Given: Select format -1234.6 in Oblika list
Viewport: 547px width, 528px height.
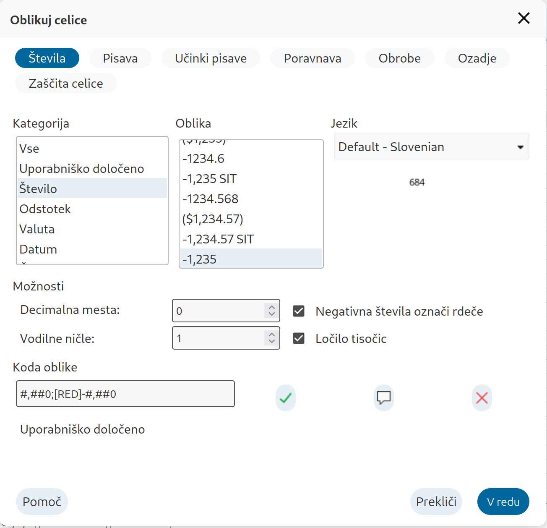Looking at the screenshot, I should point(251,158).
